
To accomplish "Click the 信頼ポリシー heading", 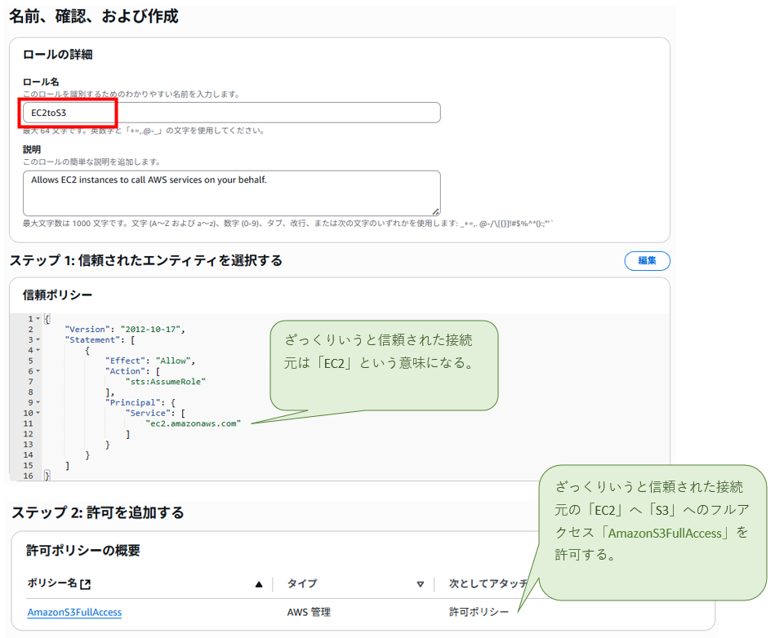I will 57,295.
